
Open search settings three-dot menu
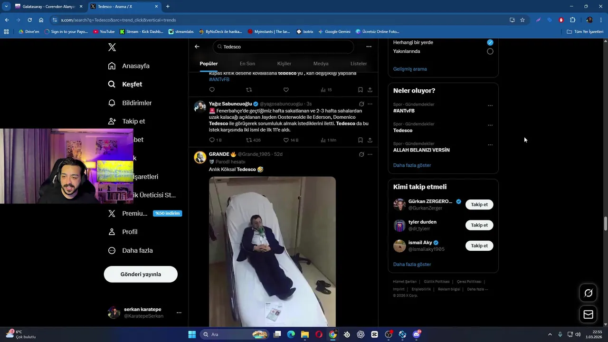tap(369, 47)
